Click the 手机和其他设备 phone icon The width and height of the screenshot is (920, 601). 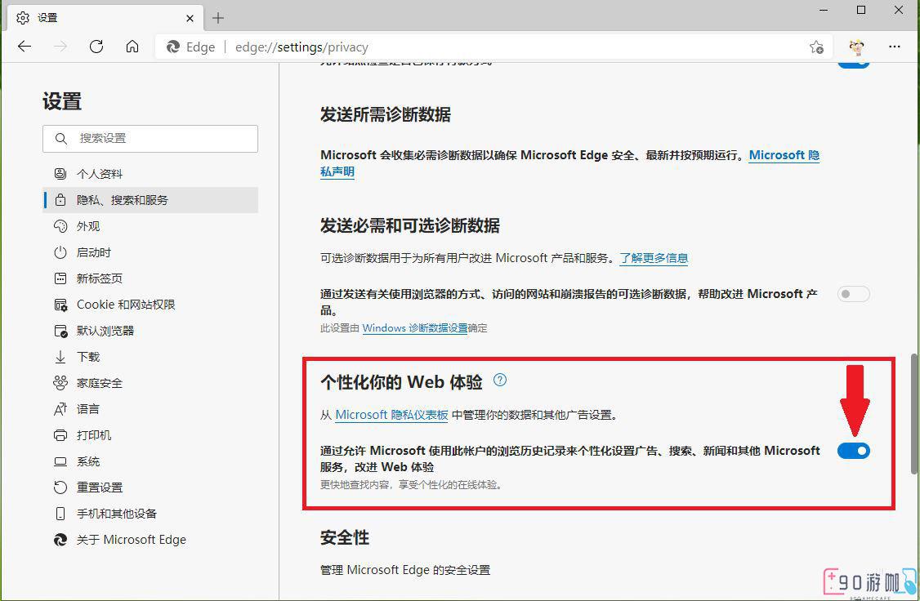(60, 514)
